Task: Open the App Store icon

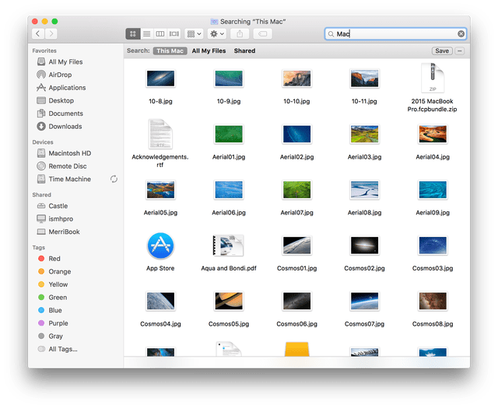Action: tap(160, 247)
